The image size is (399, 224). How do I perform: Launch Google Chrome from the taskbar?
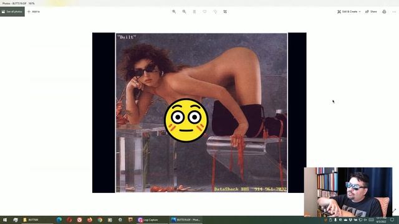click(100, 220)
